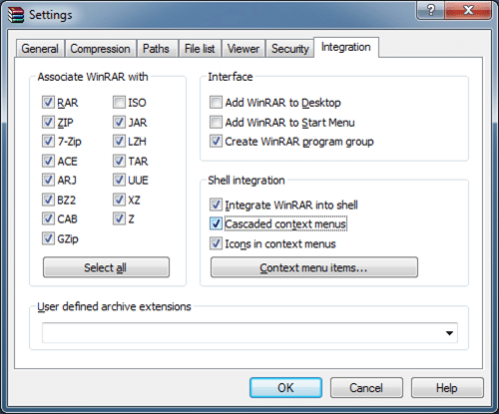Toggle the JAR association checkbox
The image size is (499, 414).
pos(119,122)
